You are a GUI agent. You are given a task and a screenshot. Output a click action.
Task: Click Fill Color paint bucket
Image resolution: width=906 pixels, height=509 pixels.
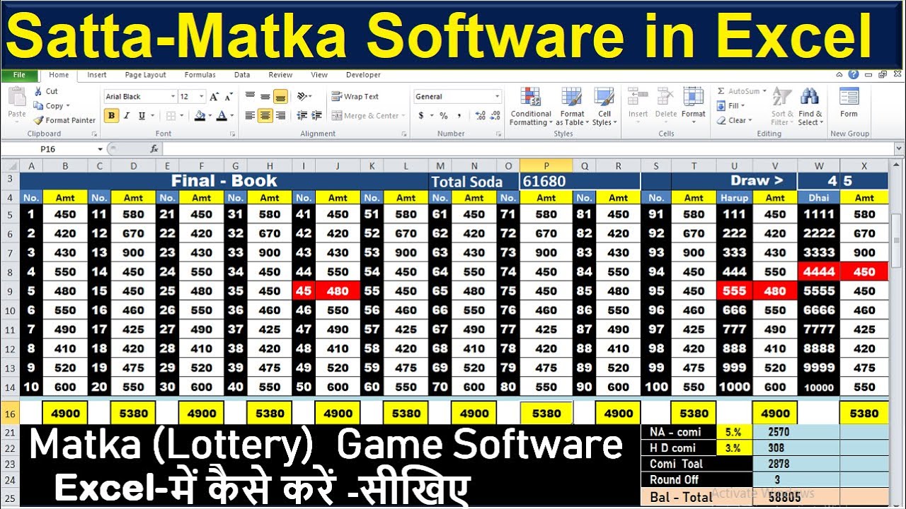pyautogui.click(x=199, y=116)
